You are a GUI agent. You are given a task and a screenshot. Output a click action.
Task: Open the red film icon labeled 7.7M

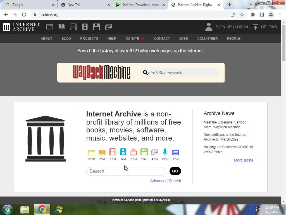tap(113, 152)
